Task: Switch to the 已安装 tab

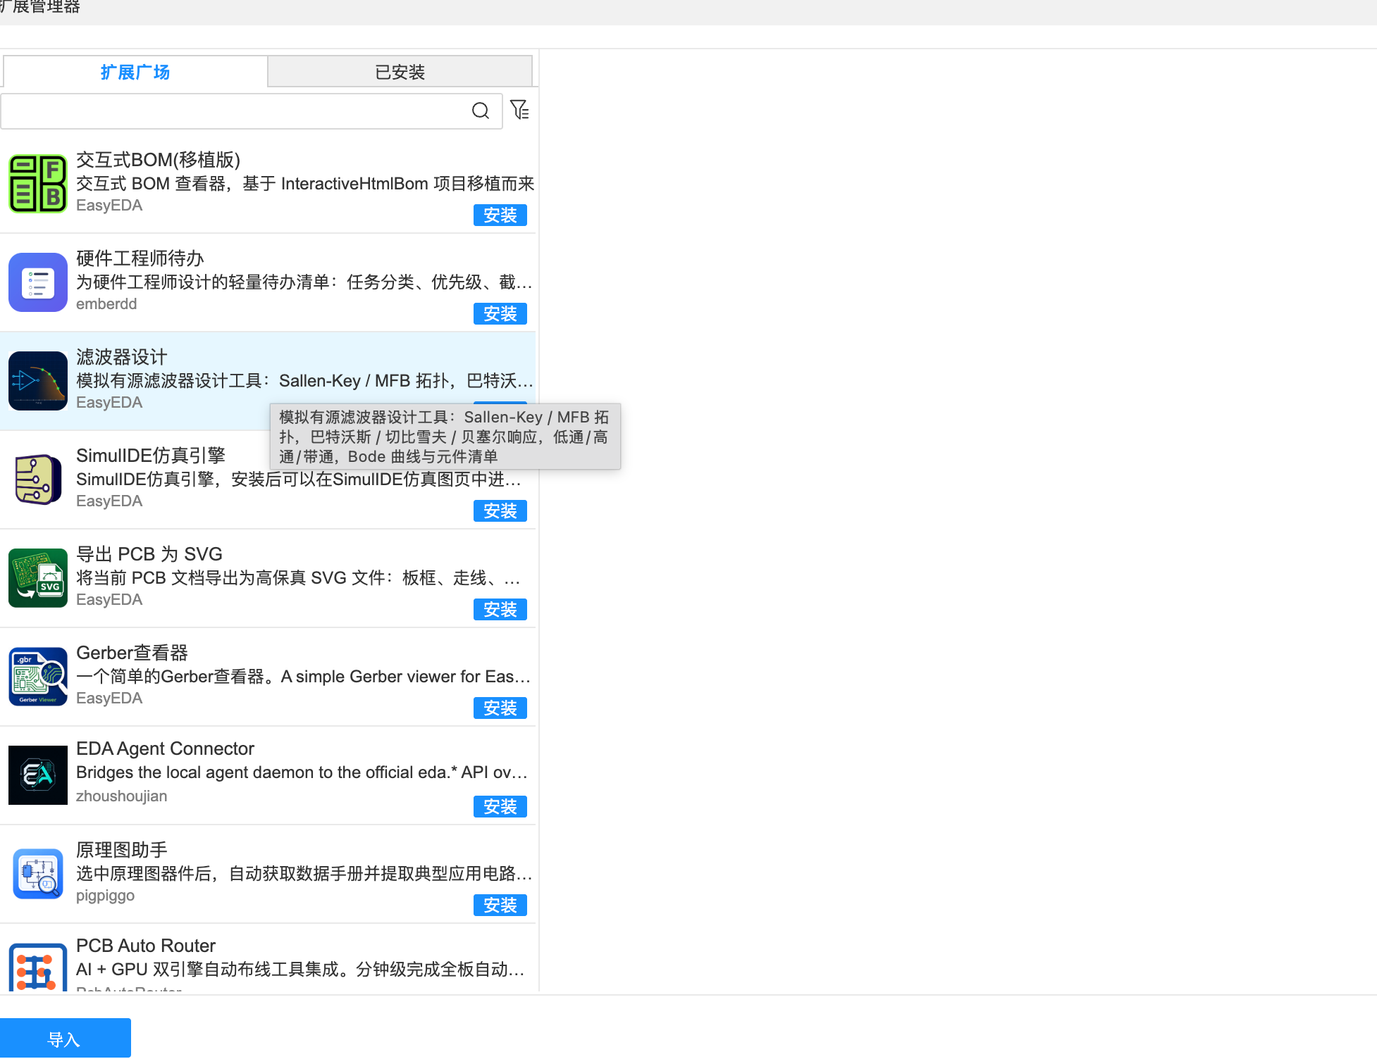Action: (400, 72)
